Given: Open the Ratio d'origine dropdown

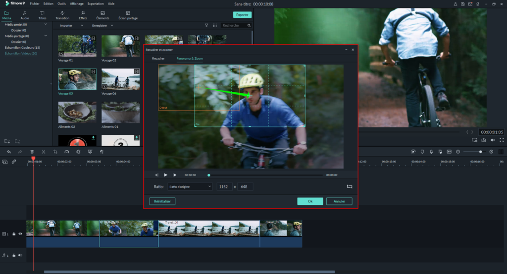Looking at the screenshot, I should click(190, 187).
